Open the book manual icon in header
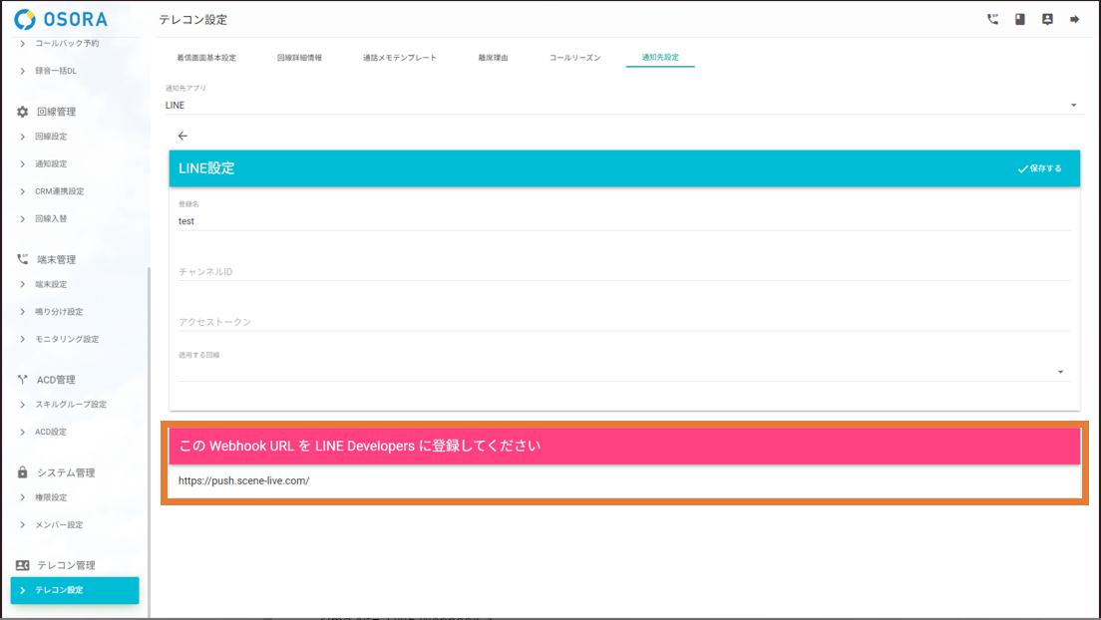1101x620 pixels. 1020,19
